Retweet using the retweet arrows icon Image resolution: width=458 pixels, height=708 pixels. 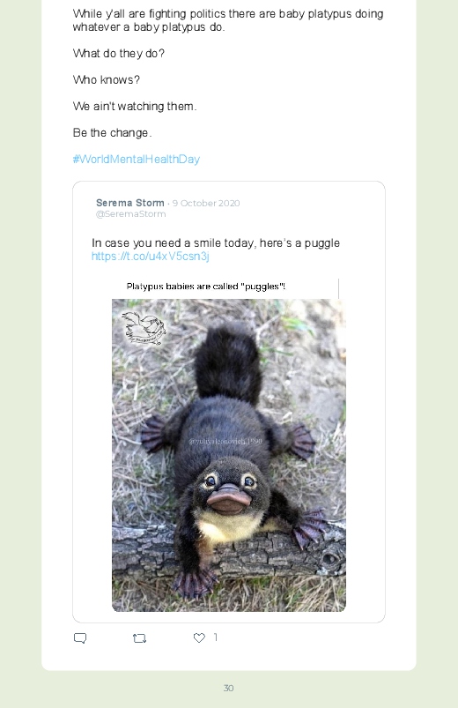point(139,638)
